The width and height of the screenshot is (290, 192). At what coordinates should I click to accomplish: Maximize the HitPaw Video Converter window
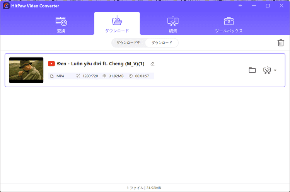click(268, 6)
